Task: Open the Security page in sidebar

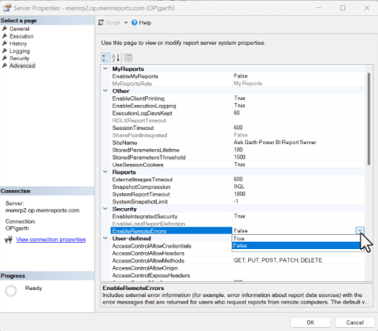Action: point(20,58)
